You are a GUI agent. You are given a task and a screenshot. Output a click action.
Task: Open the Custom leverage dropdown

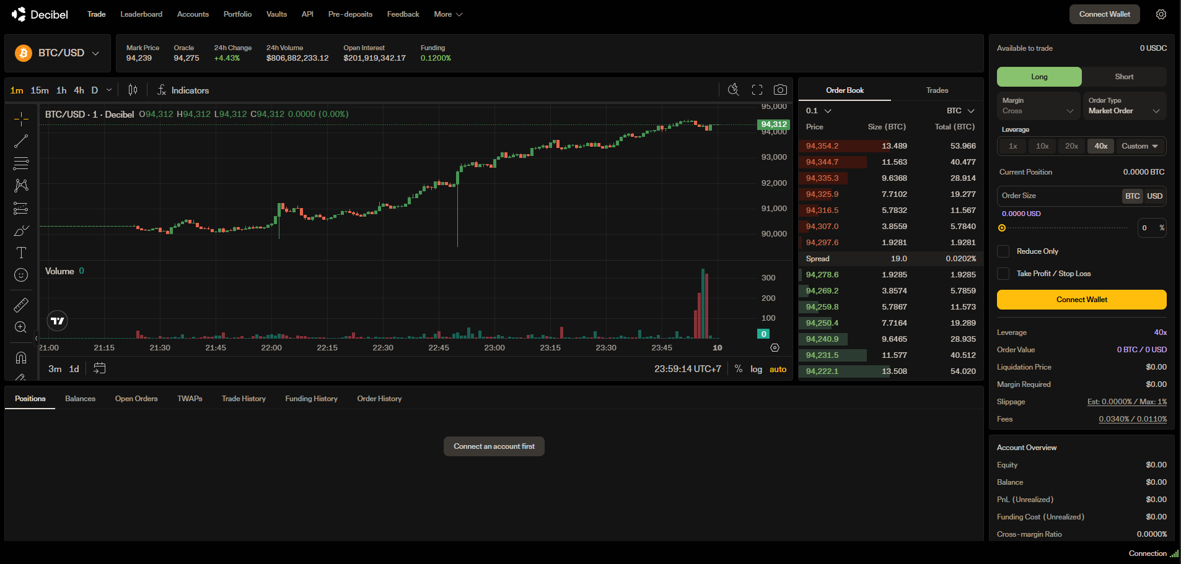tap(1139, 146)
